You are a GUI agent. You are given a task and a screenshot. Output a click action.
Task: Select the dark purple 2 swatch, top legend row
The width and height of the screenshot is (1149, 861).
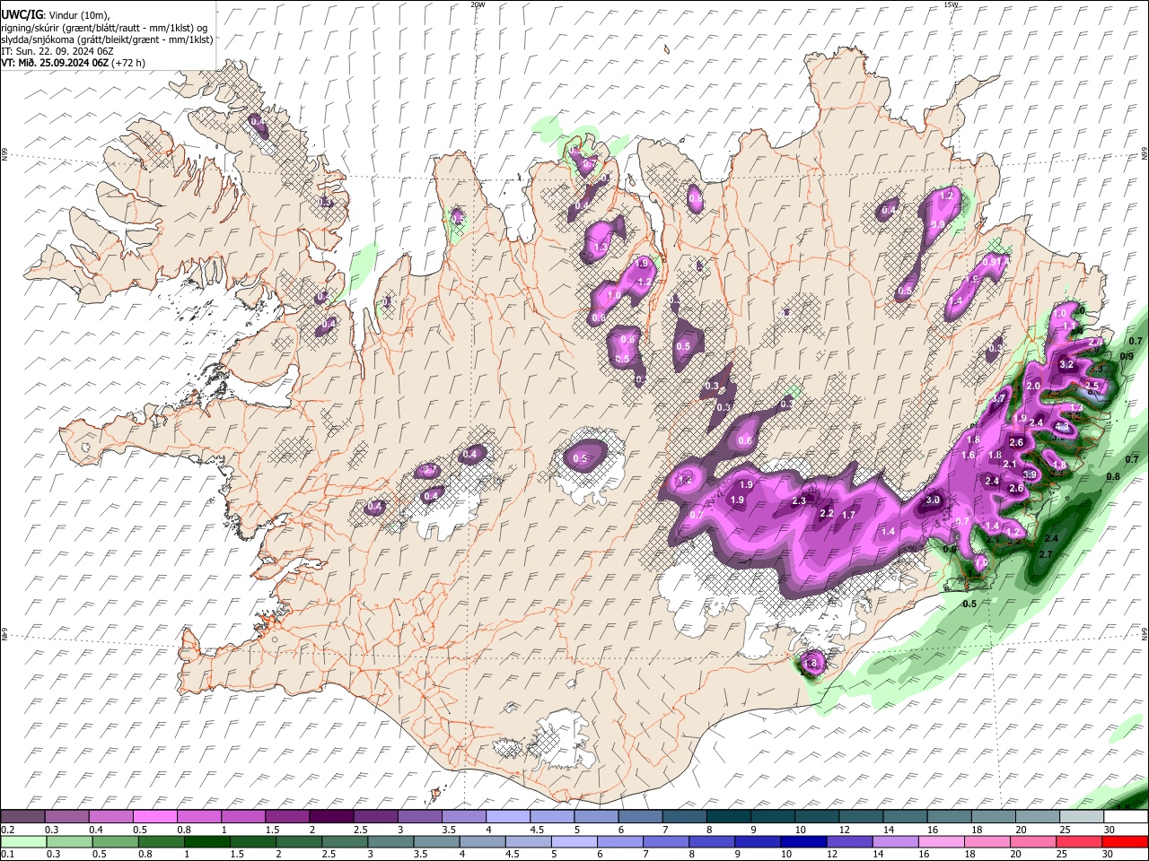click(331, 816)
